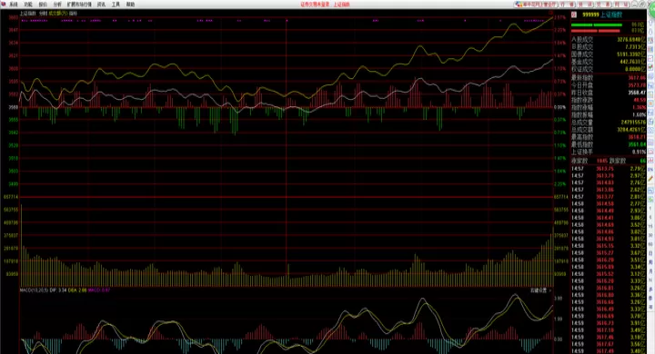The image size is (655, 354).
Task: Switch to the 60-minute period in the right sidebar
Action: pyautogui.click(x=650, y=244)
